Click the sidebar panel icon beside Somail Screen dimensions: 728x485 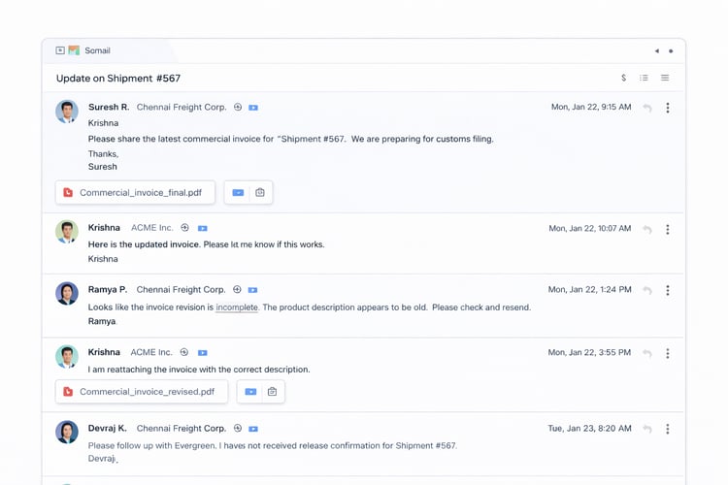tap(60, 50)
